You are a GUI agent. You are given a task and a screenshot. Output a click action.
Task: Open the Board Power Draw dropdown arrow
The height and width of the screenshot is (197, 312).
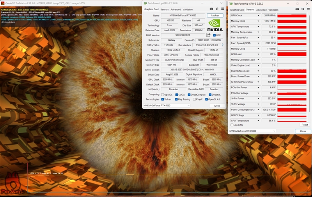tap(258, 76)
